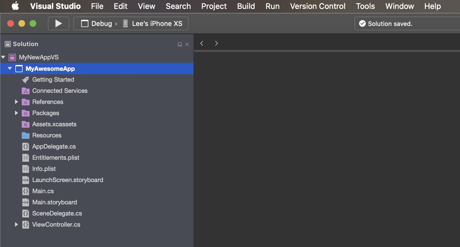Open the Project menu

tap(214, 6)
